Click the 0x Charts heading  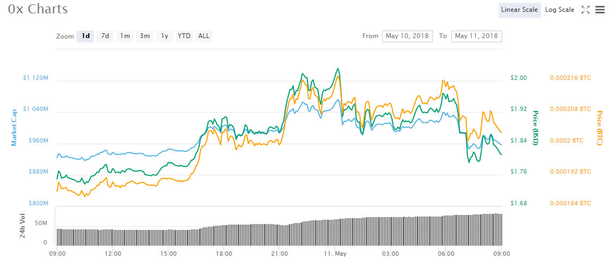coord(38,10)
